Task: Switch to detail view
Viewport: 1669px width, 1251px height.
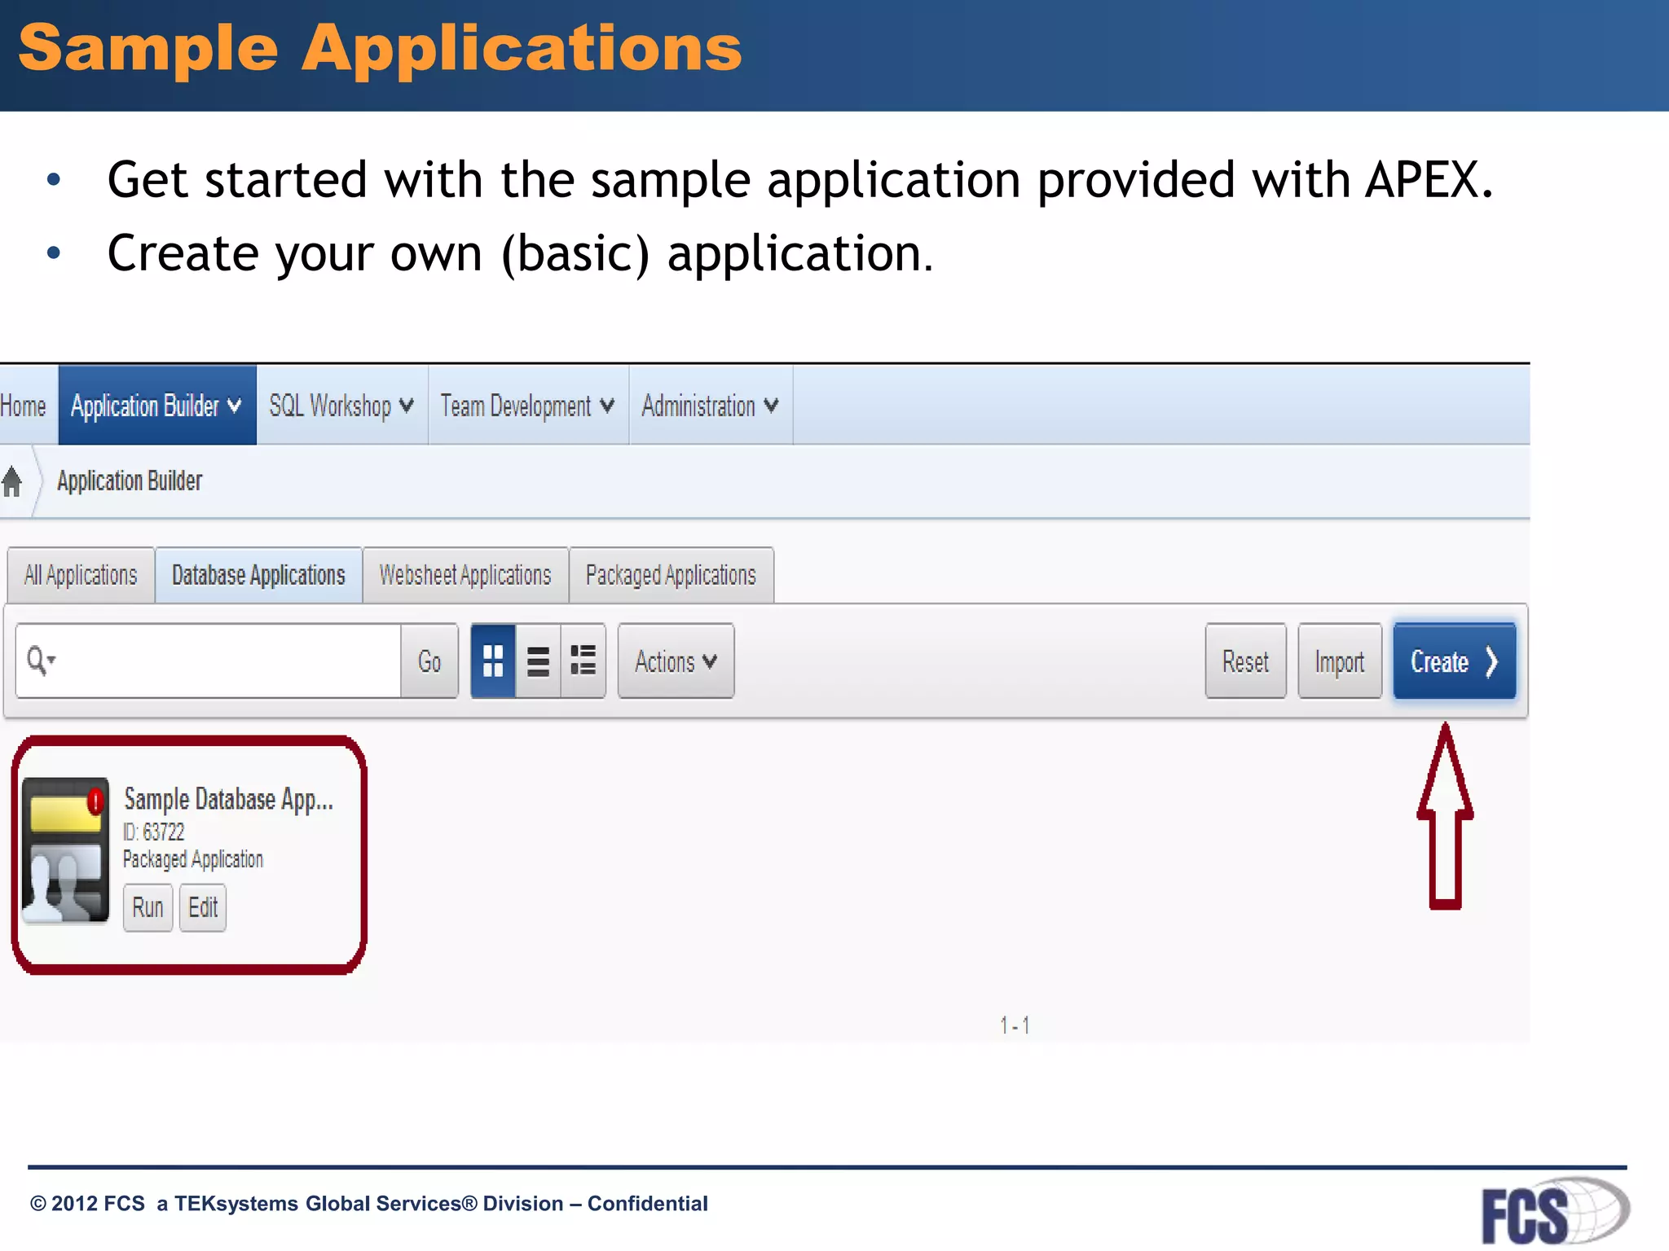Action: [x=583, y=661]
